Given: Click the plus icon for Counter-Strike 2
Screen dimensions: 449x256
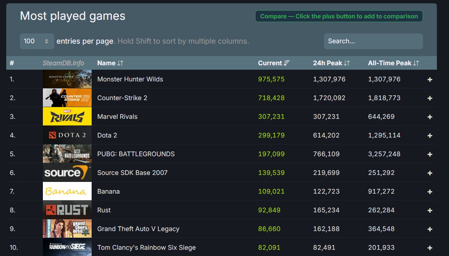Looking at the screenshot, I should (430, 98).
